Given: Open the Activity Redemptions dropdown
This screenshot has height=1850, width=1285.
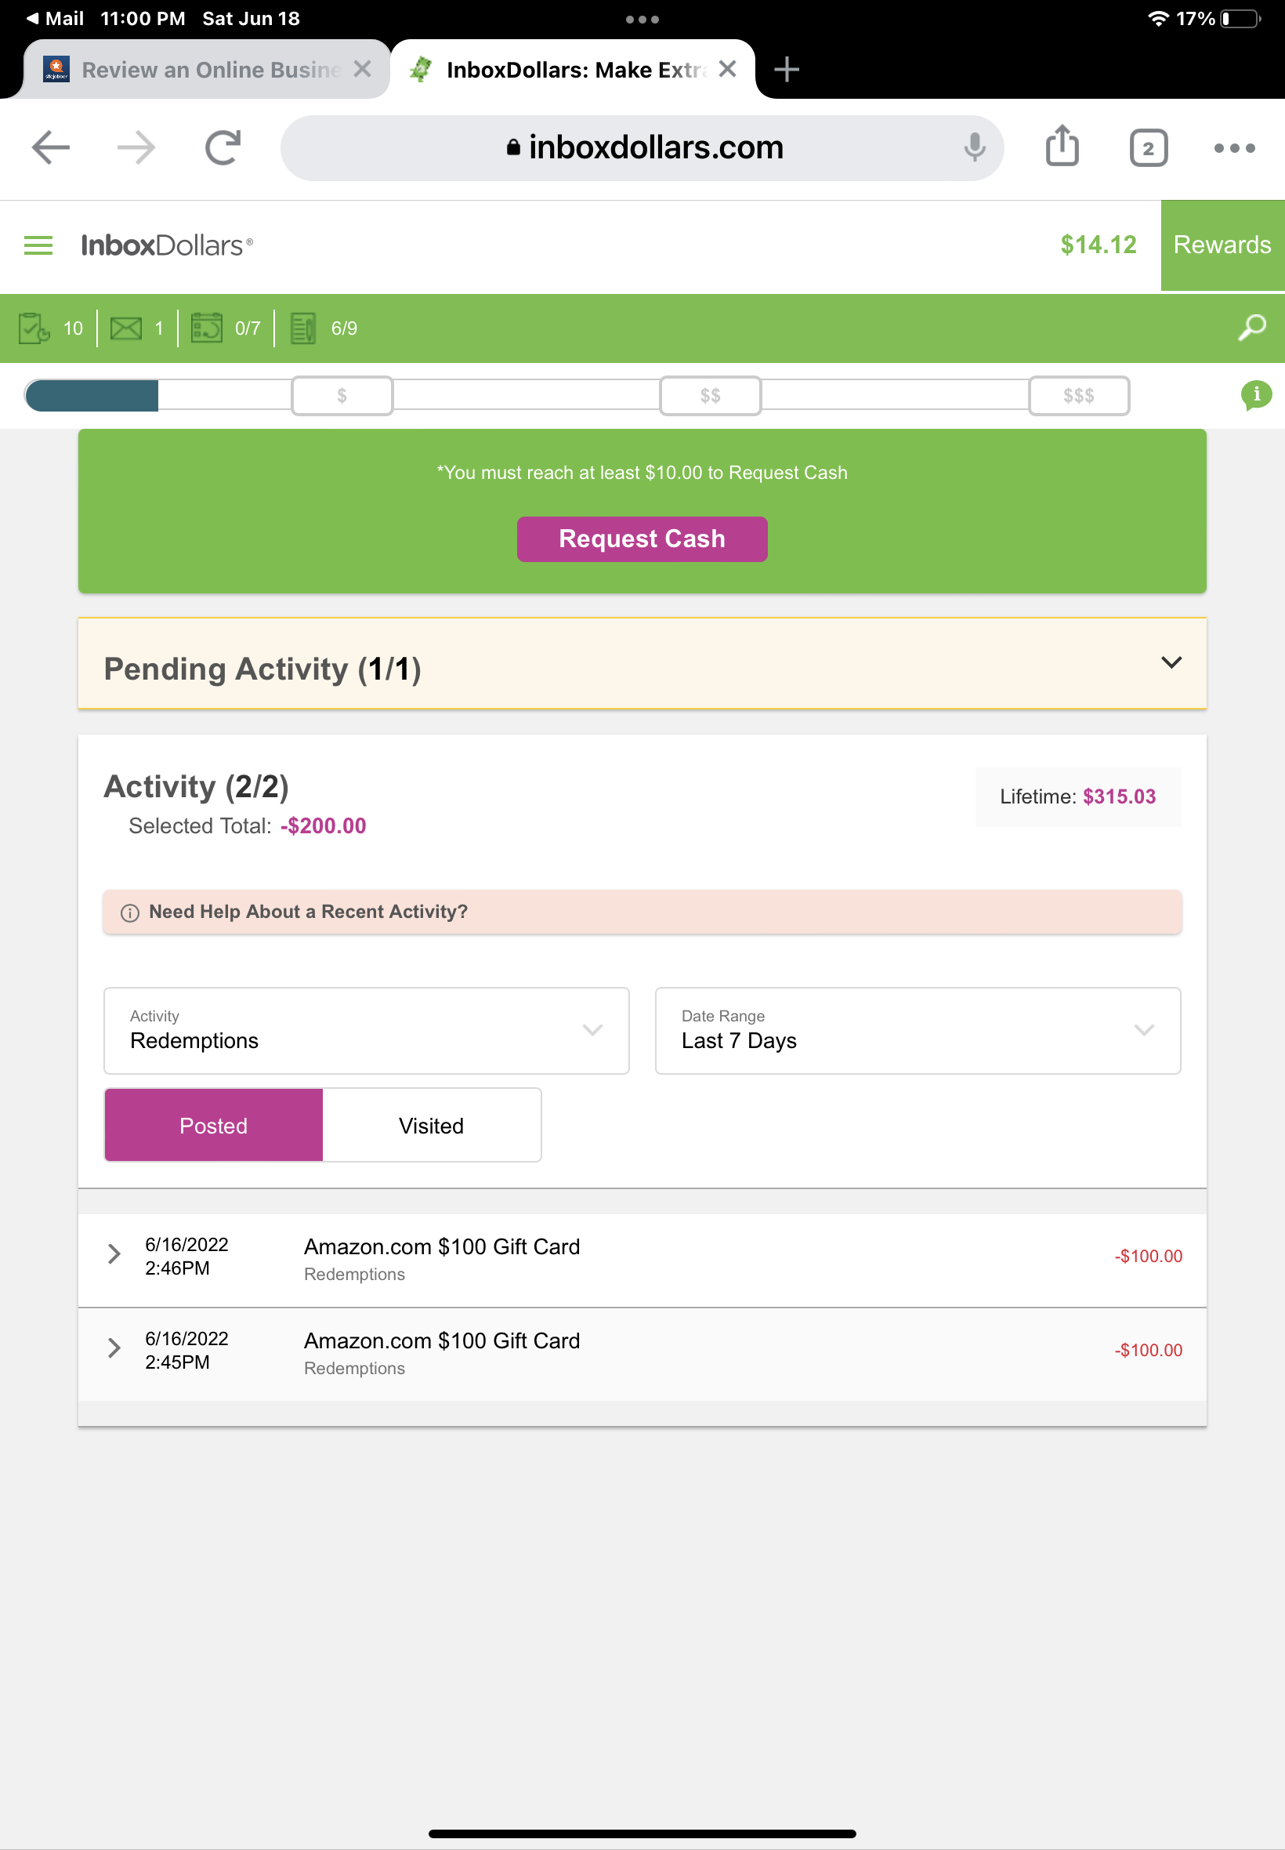Looking at the screenshot, I should pyautogui.click(x=367, y=1030).
